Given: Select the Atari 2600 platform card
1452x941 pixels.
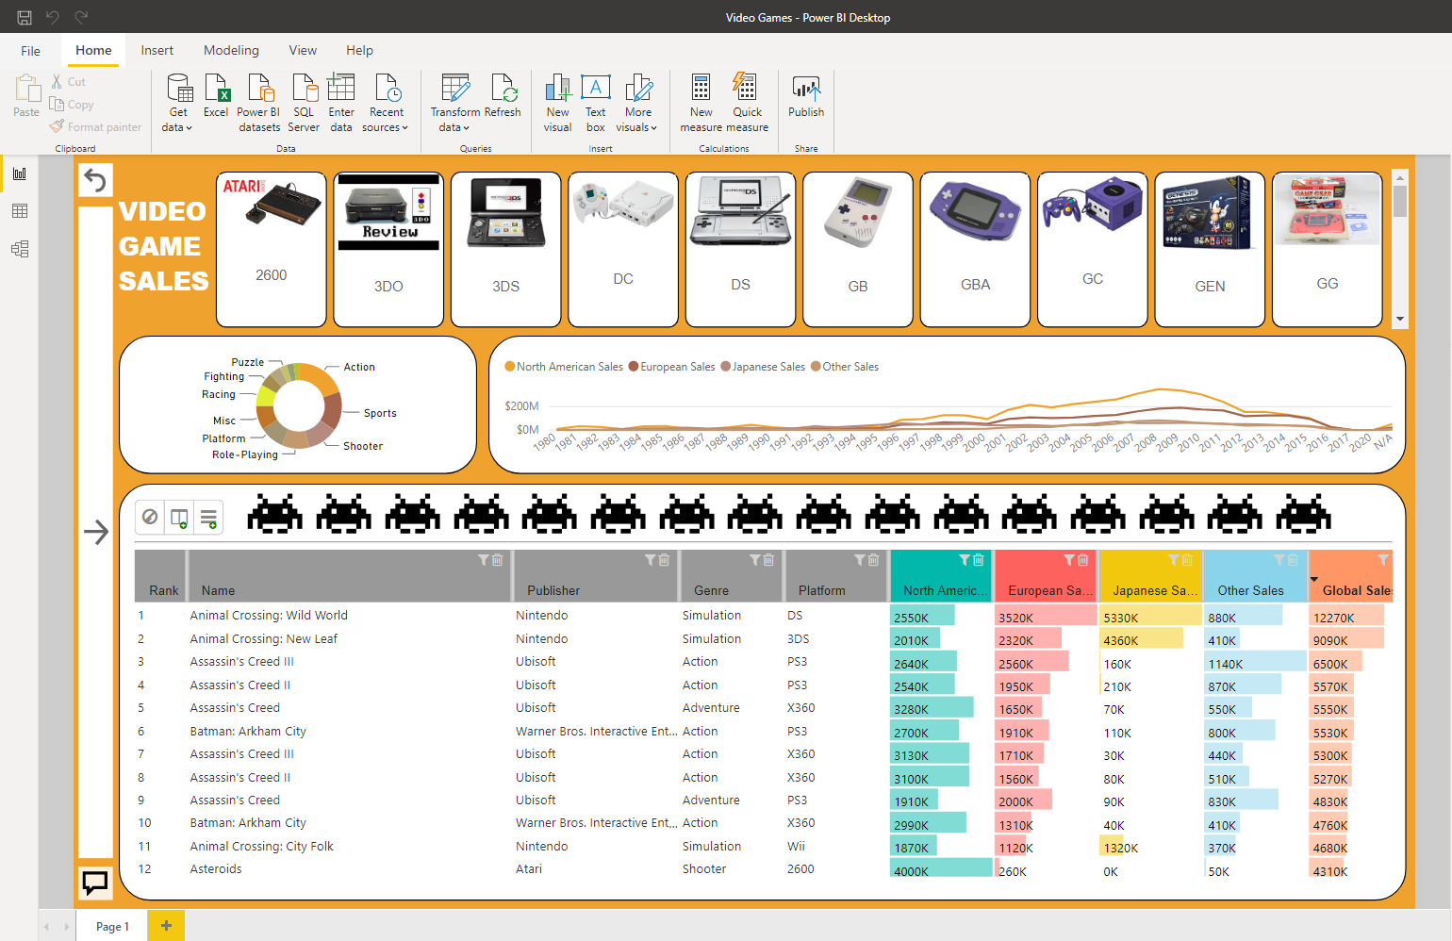Looking at the screenshot, I should pos(272,249).
